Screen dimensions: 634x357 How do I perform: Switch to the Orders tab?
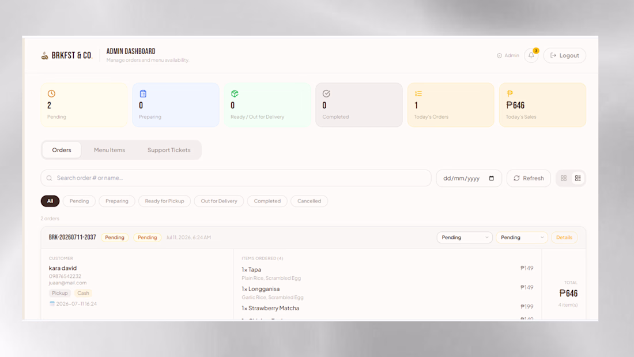pyautogui.click(x=62, y=150)
